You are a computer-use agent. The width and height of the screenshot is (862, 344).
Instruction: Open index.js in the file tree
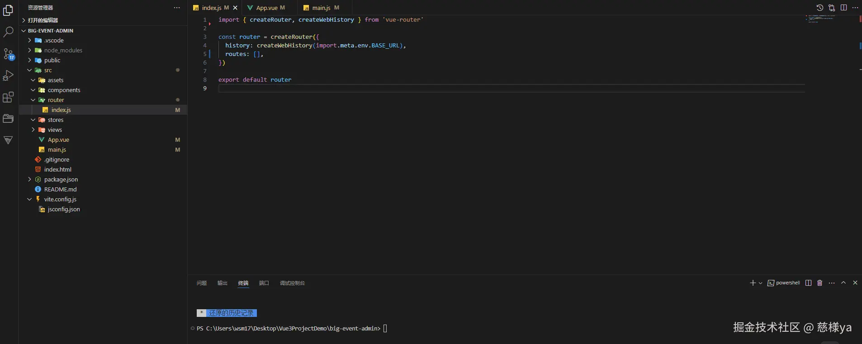click(x=103, y=110)
